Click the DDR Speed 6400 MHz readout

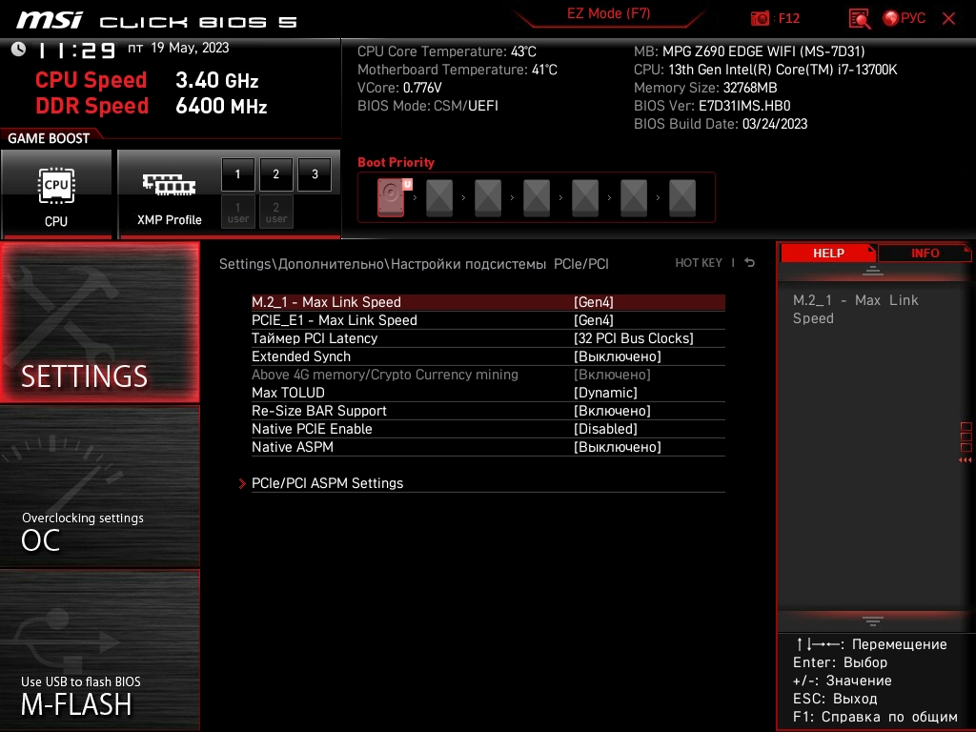coord(152,106)
